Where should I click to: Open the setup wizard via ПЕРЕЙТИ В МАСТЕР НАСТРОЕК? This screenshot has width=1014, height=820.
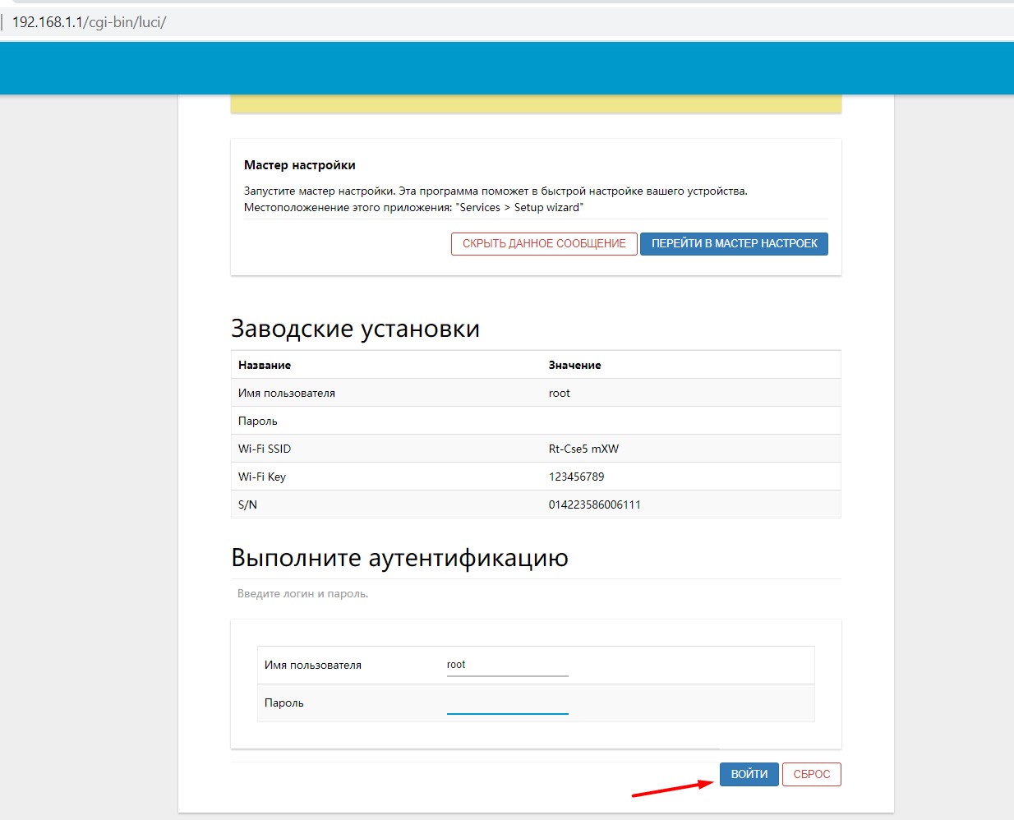[734, 244]
